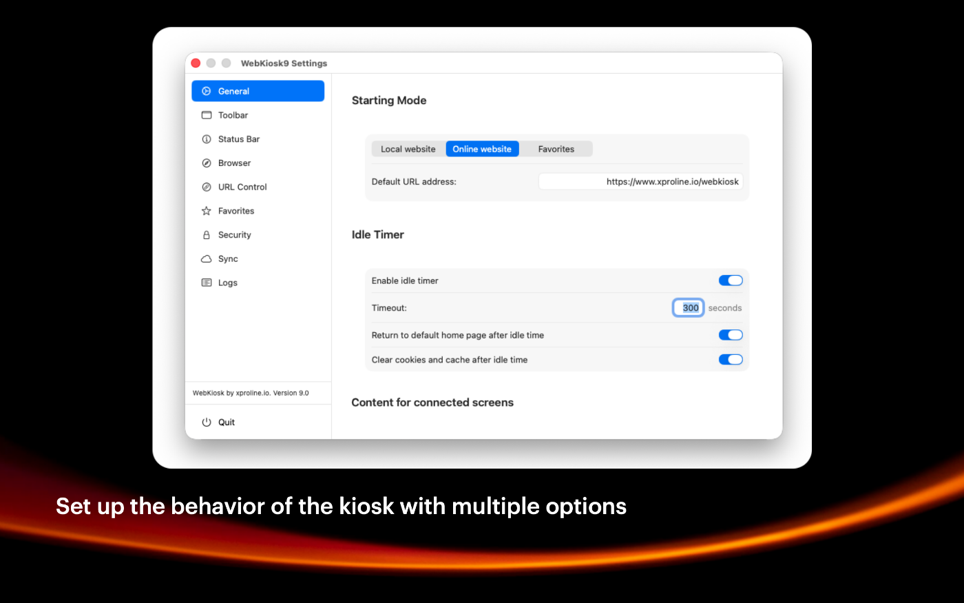The width and height of the screenshot is (964, 603).
Task: Toggle Return to default home page switch
Action: pos(730,335)
